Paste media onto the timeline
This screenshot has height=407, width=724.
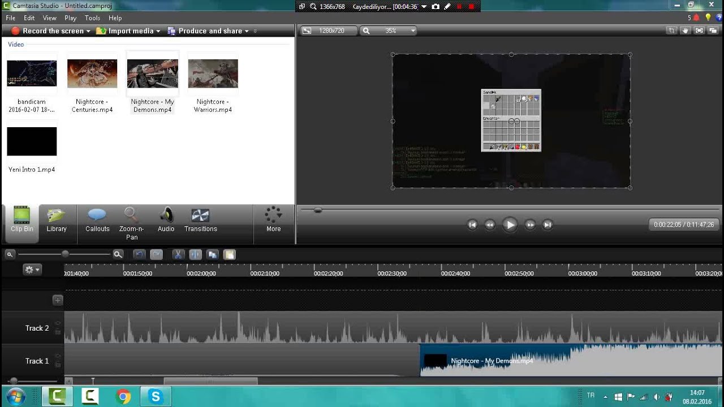229,254
